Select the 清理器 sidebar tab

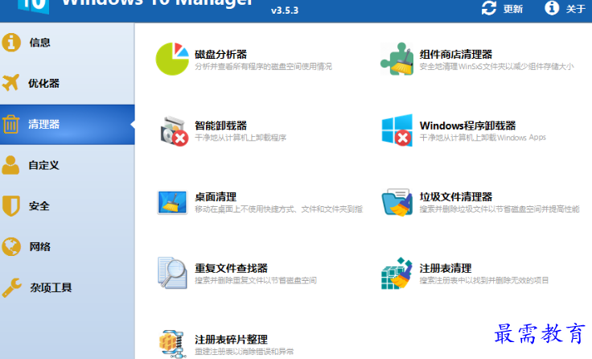click(x=68, y=124)
